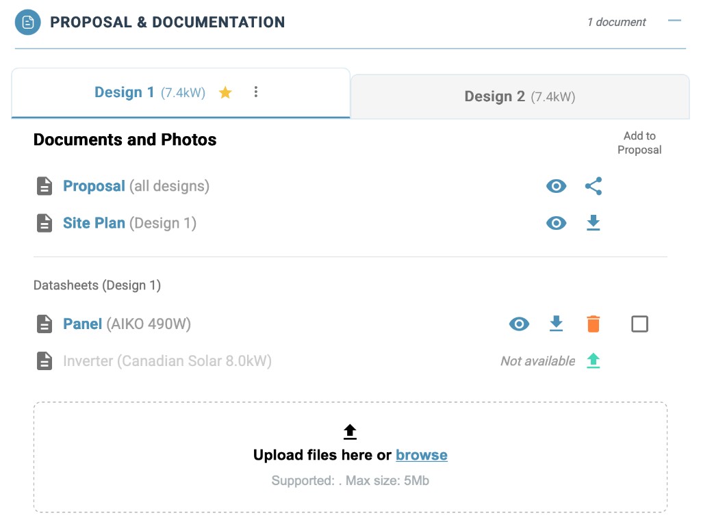Open the Design 1 three-dot options menu
The width and height of the screenshot is (701, 522).
[x=256, y=92]
